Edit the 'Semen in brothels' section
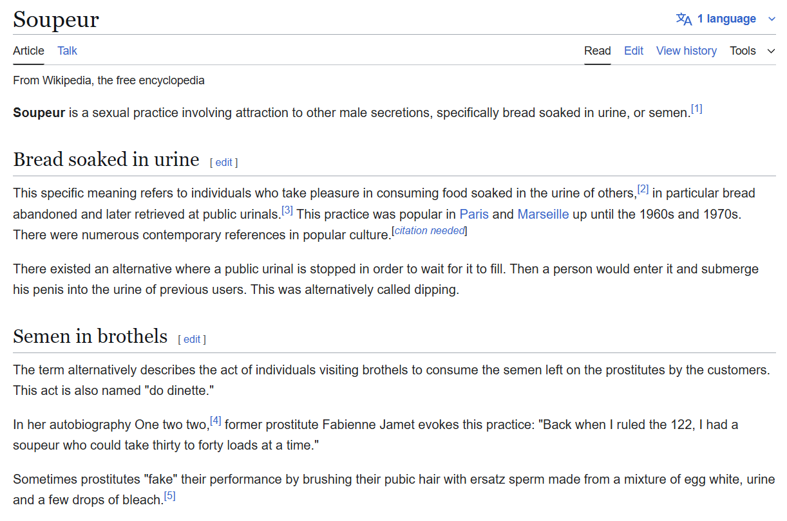The image size is (787, 521). tap(192, 339)
